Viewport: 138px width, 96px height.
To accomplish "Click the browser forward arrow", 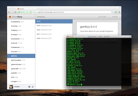I will (x=12, y=12).
